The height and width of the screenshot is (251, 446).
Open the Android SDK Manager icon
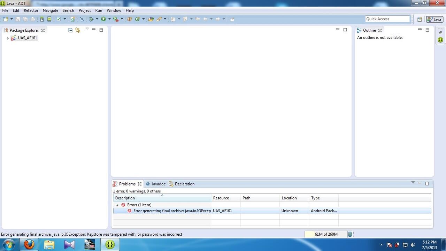pos(42,19)
